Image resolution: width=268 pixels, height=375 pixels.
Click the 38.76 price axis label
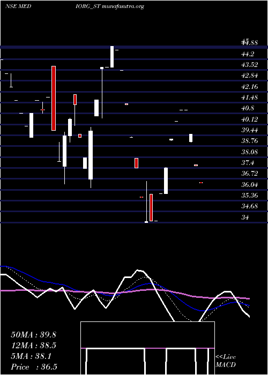(250, 141)
